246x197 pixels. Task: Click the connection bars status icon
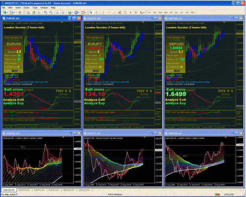click(x=217, y=195)
